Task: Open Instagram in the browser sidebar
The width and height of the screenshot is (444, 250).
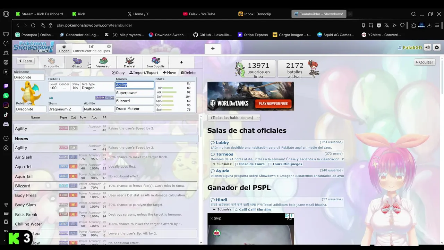Action: 6,105
